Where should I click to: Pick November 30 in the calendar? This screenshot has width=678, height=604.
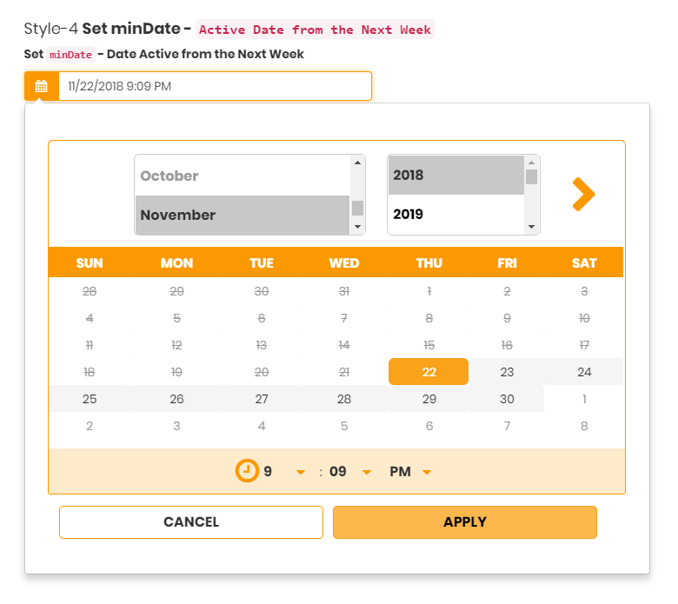(x=507, y=399)
